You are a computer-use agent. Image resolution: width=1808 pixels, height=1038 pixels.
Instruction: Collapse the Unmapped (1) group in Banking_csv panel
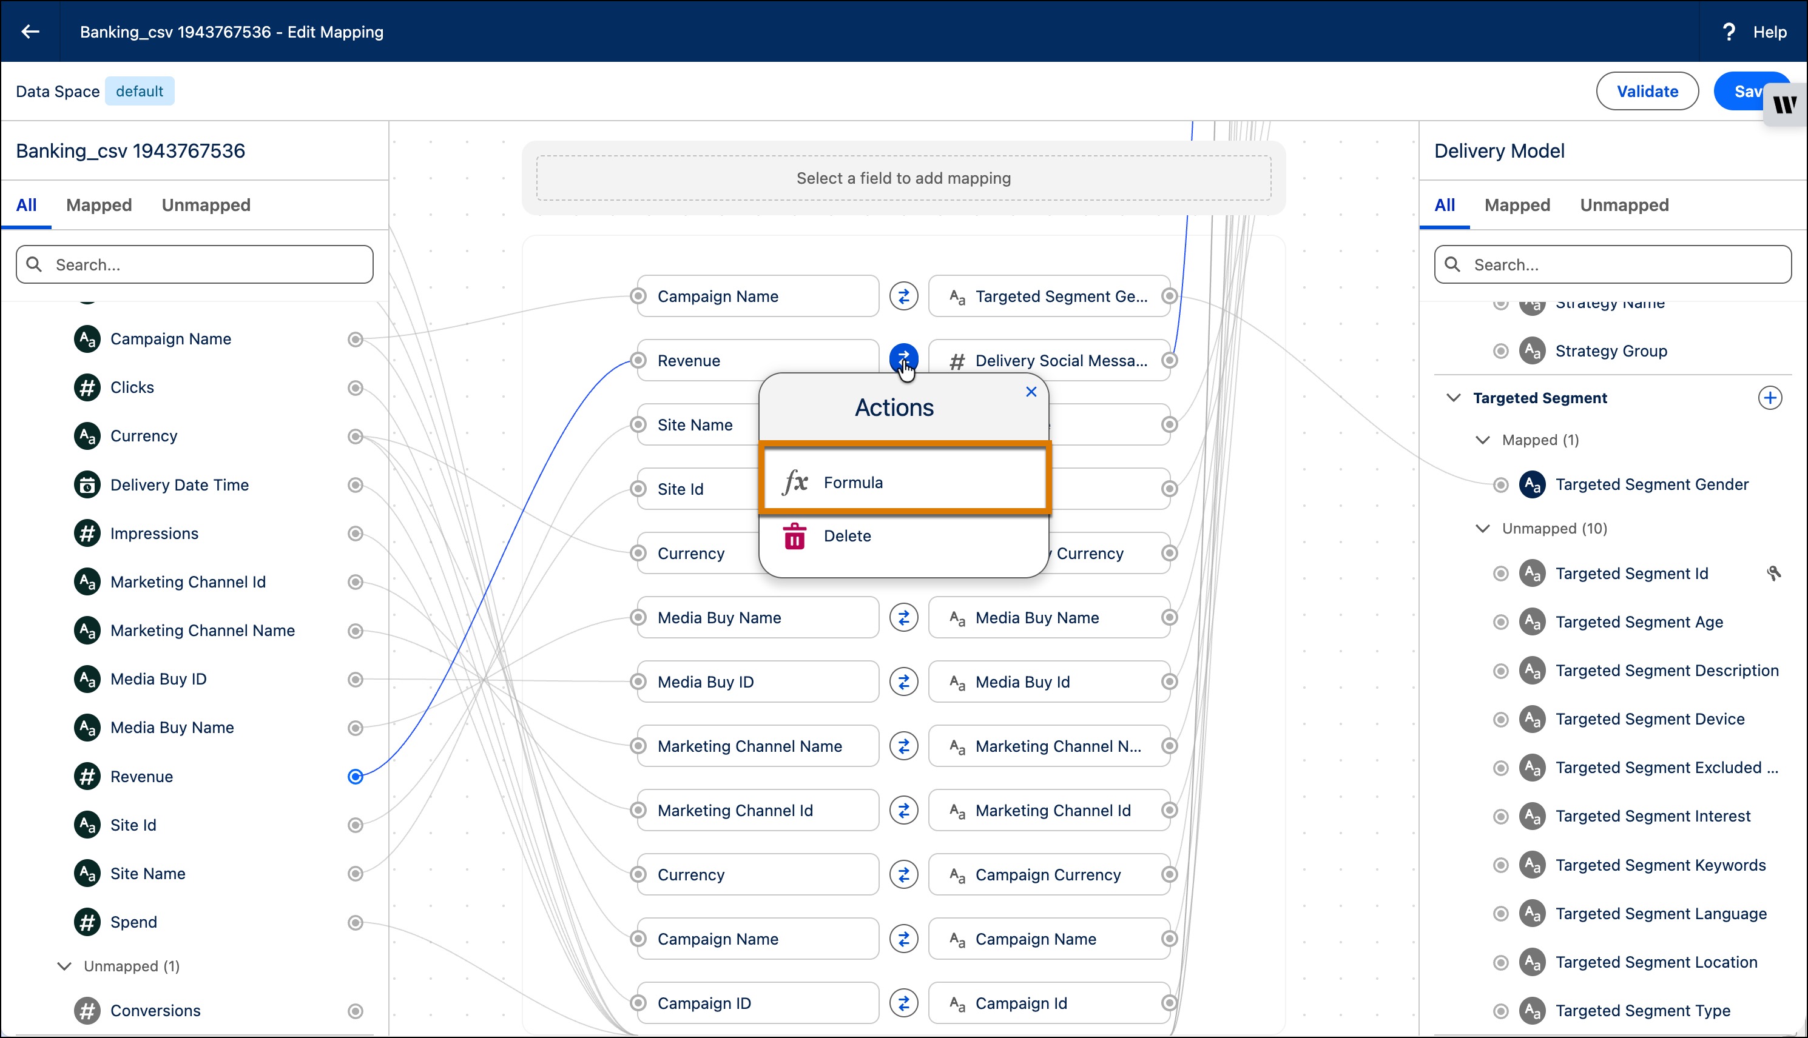(x=64, y=966)
